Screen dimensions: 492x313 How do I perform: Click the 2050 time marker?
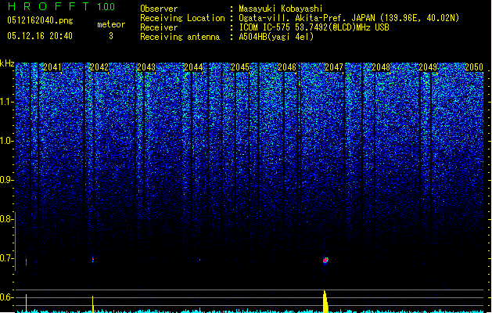474,67
